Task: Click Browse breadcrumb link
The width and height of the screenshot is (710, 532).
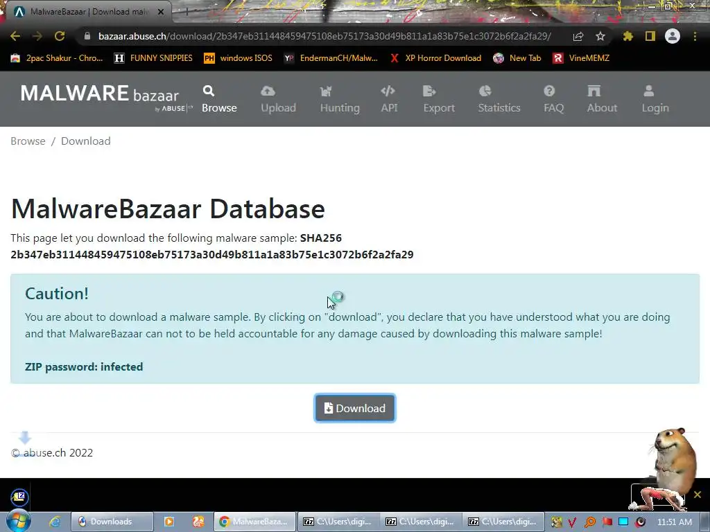Action: pos(28,141)
